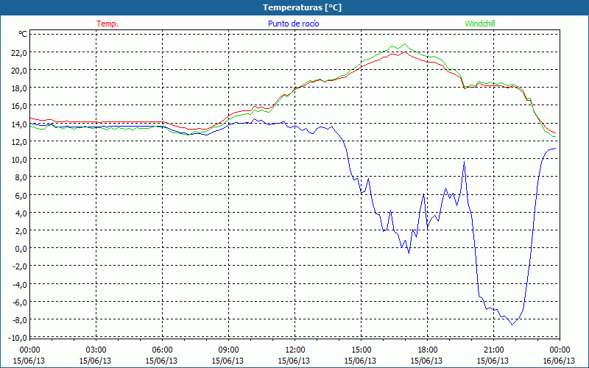Click the '15/06/13' date under 21:00
This screenshot has width=589, height=368.
(493, 361)
